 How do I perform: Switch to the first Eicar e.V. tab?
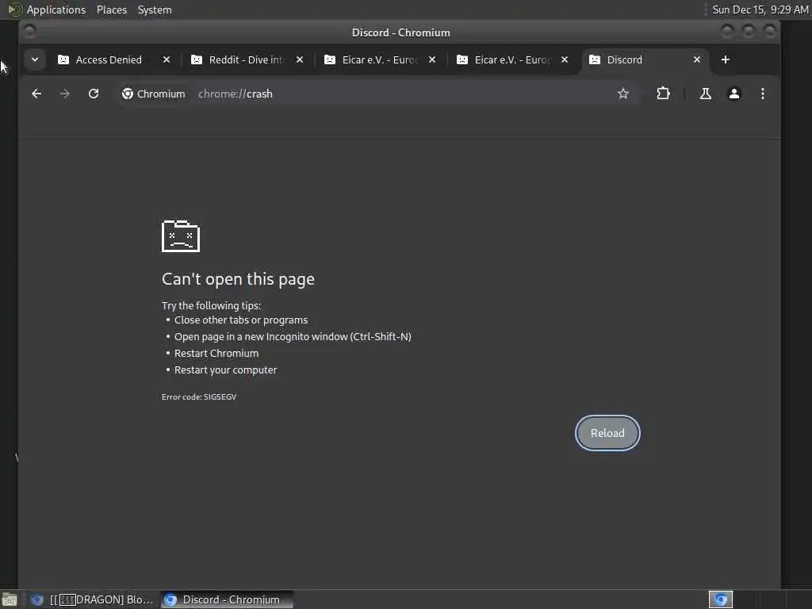coord(379,59)
